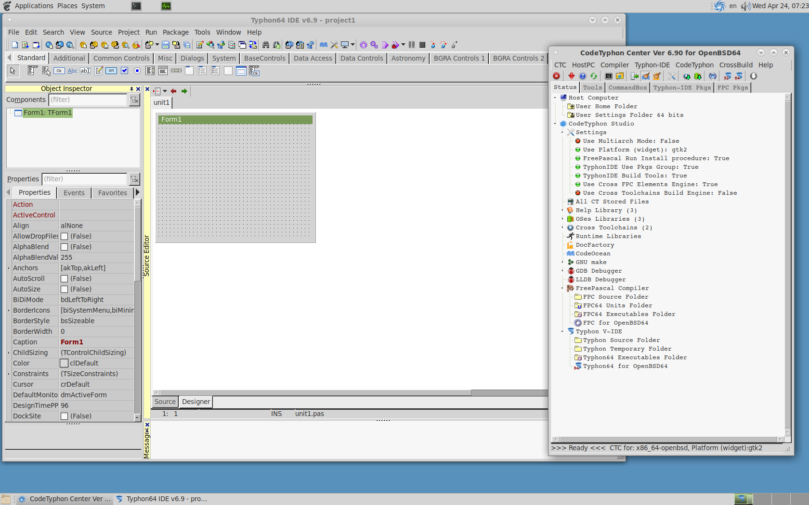The height and width of the screenshot is (505, 809).
Task: Expand the Constraints property
Action: (9, 374)
